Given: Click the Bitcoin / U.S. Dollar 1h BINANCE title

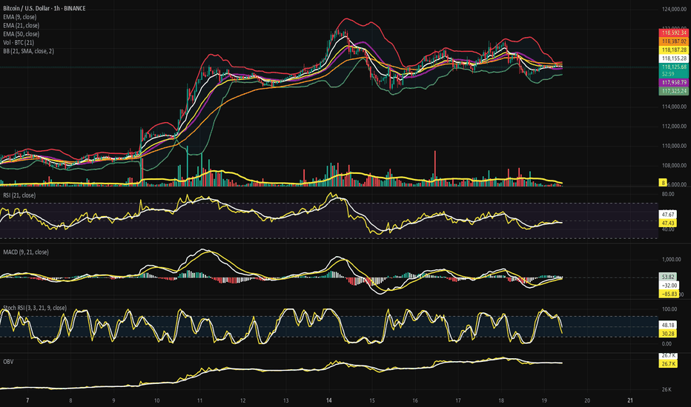Looking at the screenshot, I should pyautogui.click(x=44, y=8).
